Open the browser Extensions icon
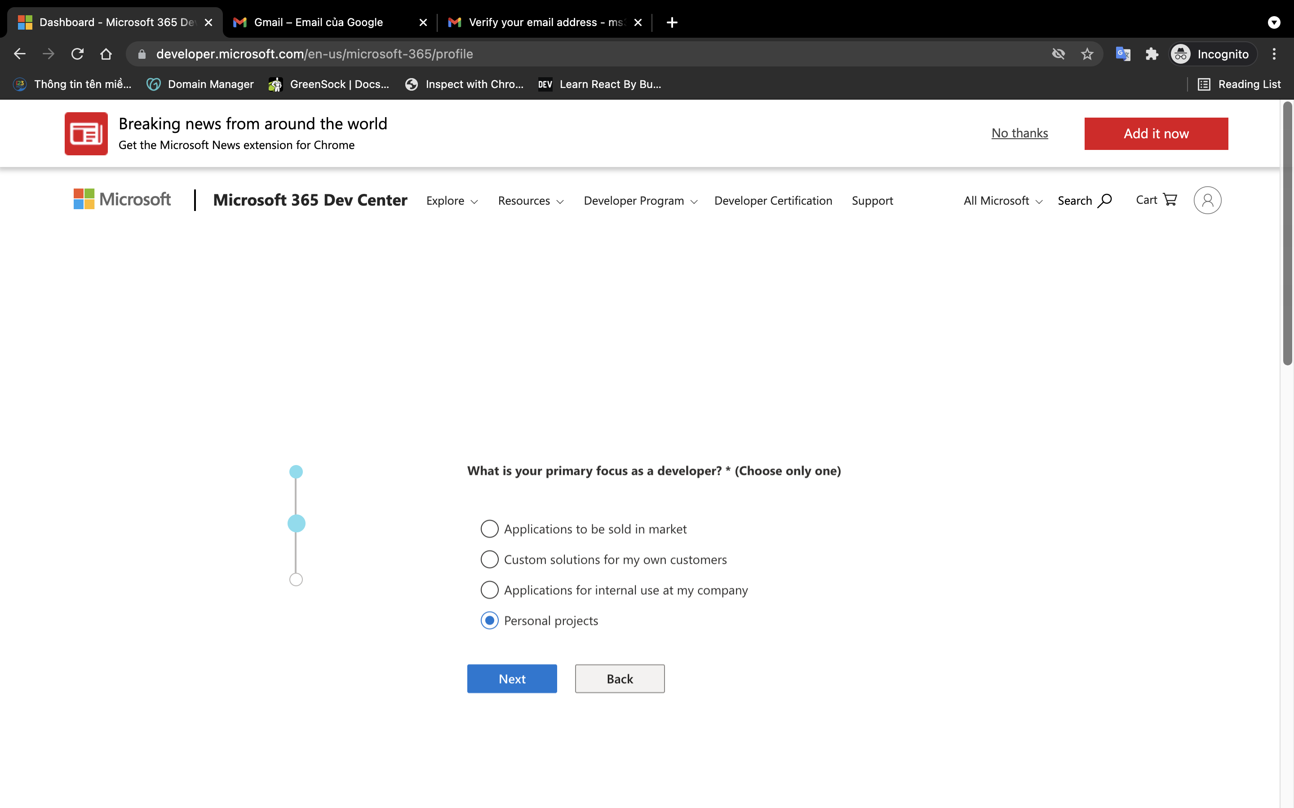The image size is (1294, 808). pos(1152,53)
